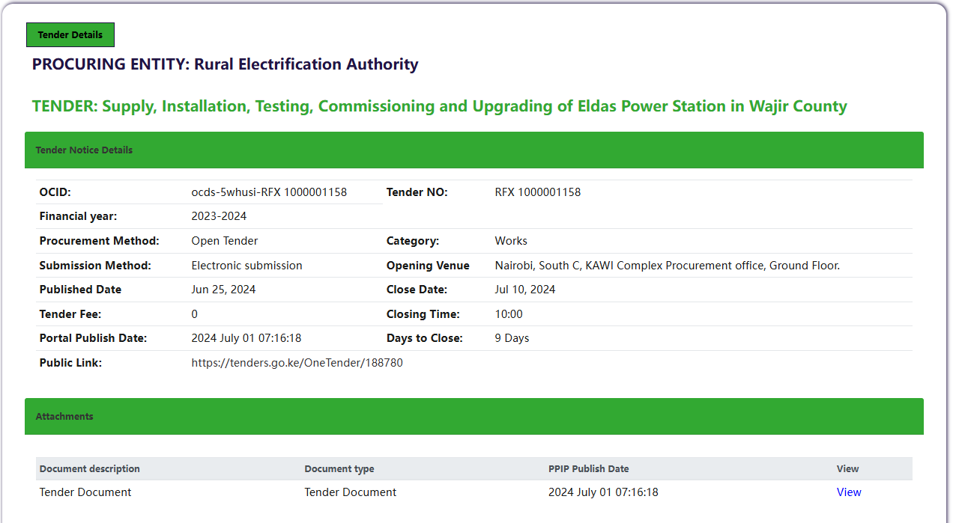Click the Category value Works

coord(511,241)
